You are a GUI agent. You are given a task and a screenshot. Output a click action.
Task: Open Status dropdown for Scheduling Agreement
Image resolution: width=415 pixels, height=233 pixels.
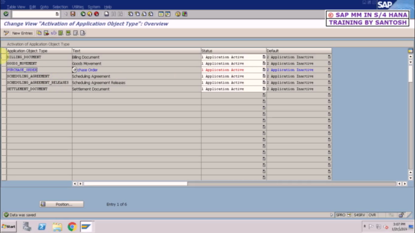click(x=264, y=76)
